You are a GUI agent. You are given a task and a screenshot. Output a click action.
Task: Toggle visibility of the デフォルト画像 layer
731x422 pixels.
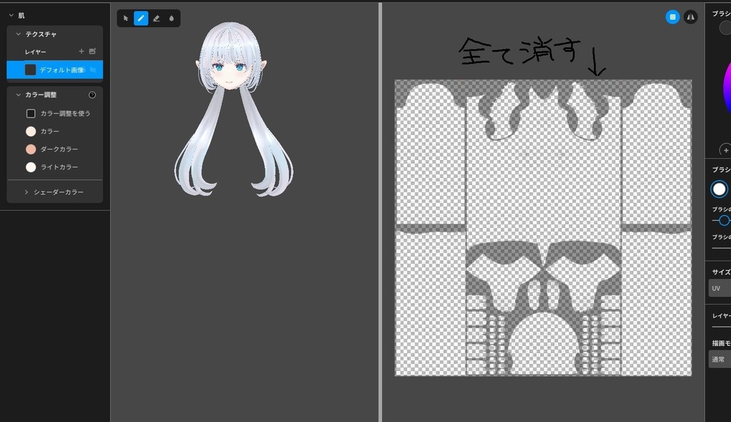click(93, 70)
